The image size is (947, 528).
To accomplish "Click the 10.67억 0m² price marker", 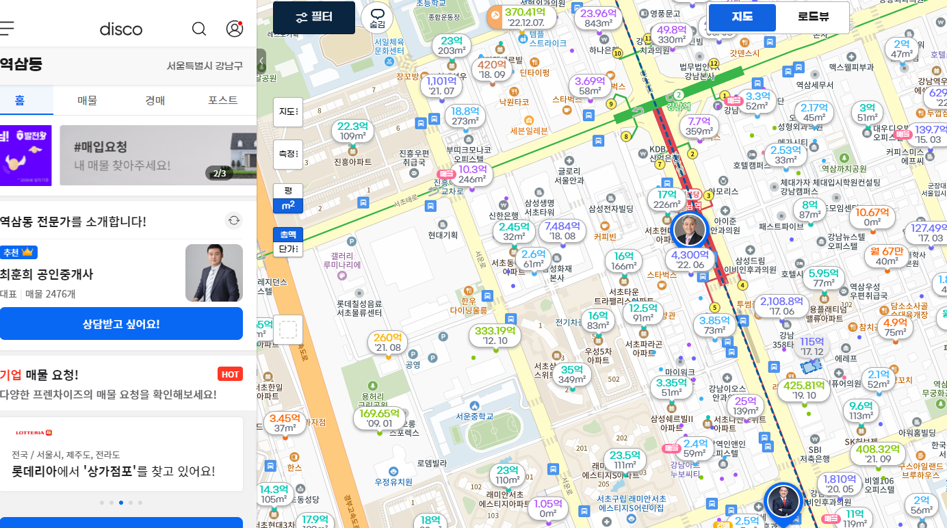I will 872,217.
